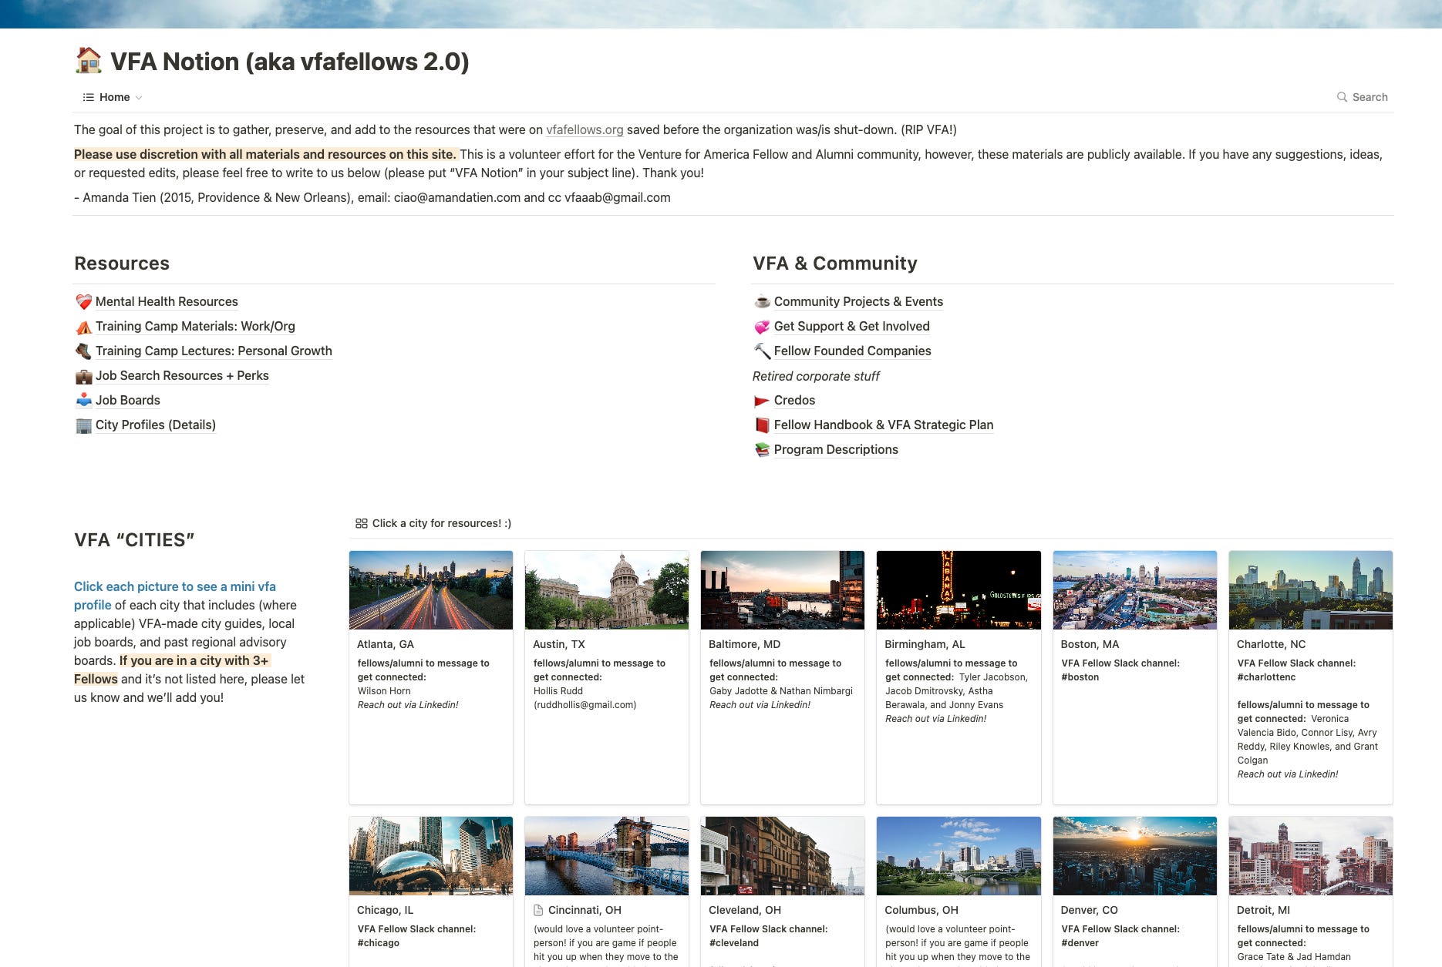This screenshot has width=1442, height=967.
Task: Click the tent icon beside Training Camp Materials
Action: click(83, 327)
